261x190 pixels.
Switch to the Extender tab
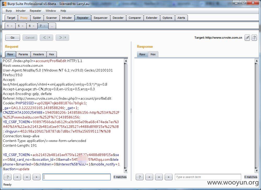pyautogui.click(x=152, y=18)
